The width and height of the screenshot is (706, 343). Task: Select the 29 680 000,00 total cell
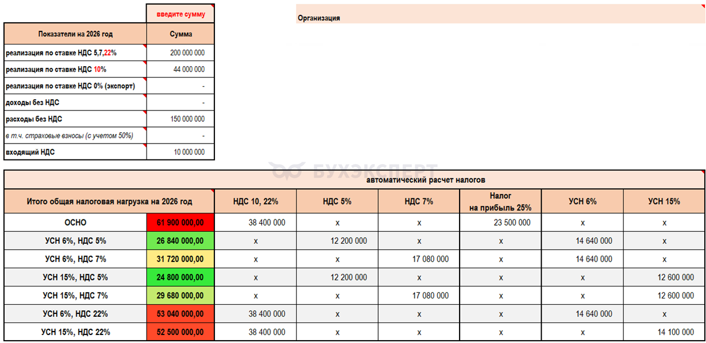pos(181,296)
